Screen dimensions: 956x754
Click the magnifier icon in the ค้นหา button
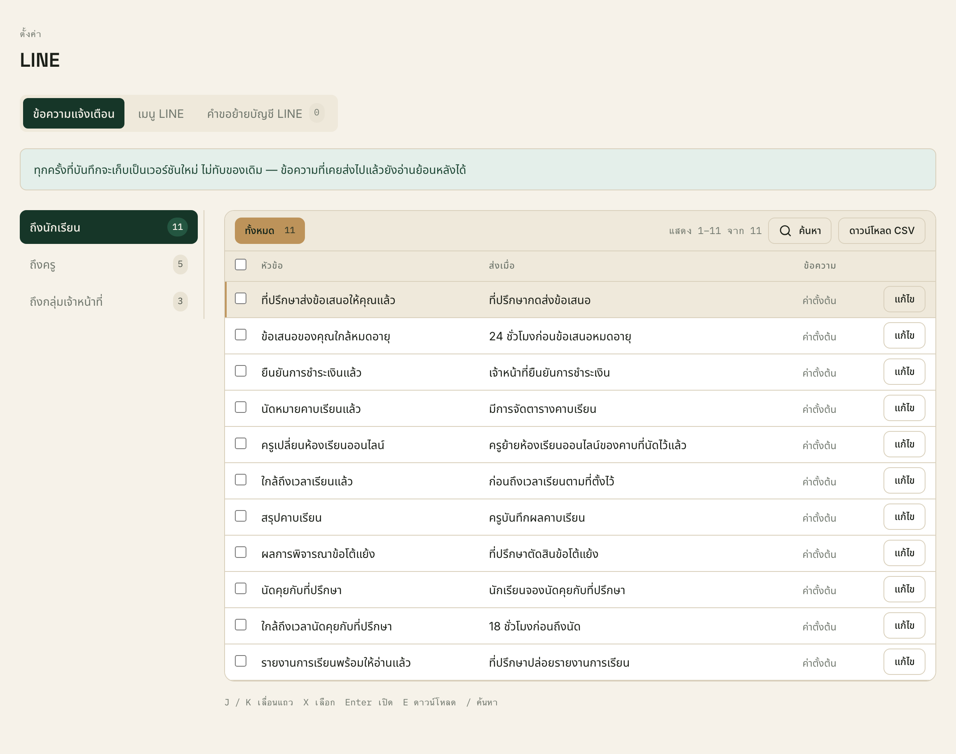[x=785, y=230]
